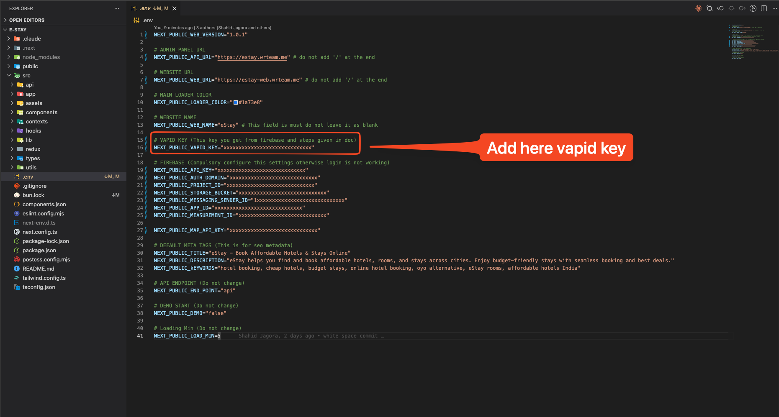779x417 pixels.
Task: Click line number 16 in gutter
Action: 140,148
